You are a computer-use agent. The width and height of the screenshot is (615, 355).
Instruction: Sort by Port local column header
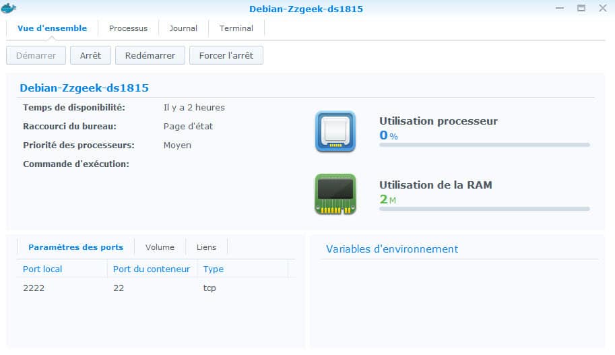click(x=62, y=269)
